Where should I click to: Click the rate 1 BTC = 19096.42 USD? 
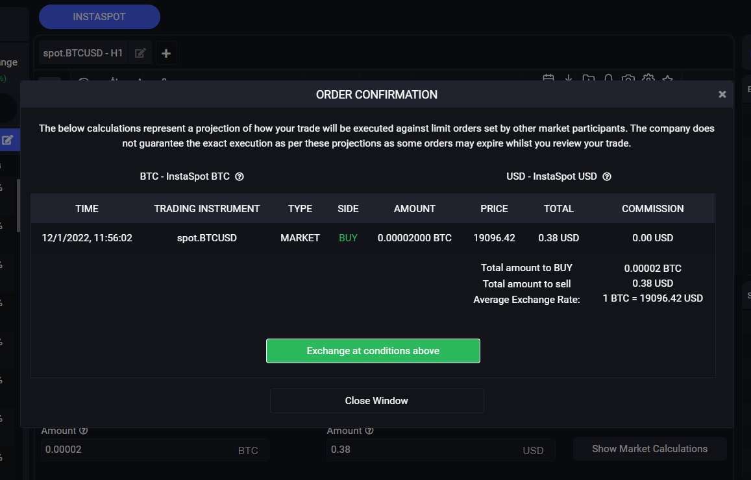pos(653,298)
